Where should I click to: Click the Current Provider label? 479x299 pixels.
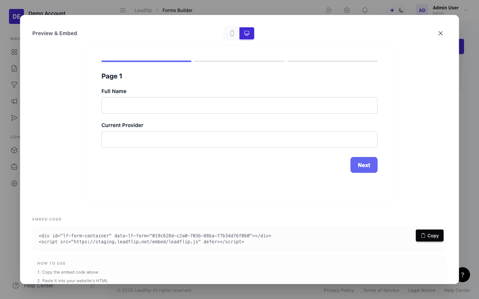click(x=122, y=125)
